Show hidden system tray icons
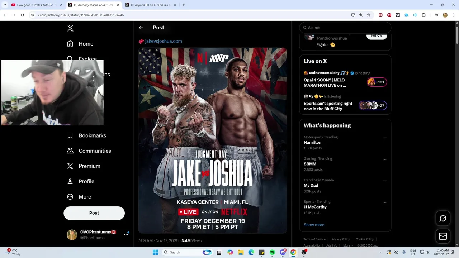The height and width of the screenshot is (258, 459). click(x=381, y=252)
